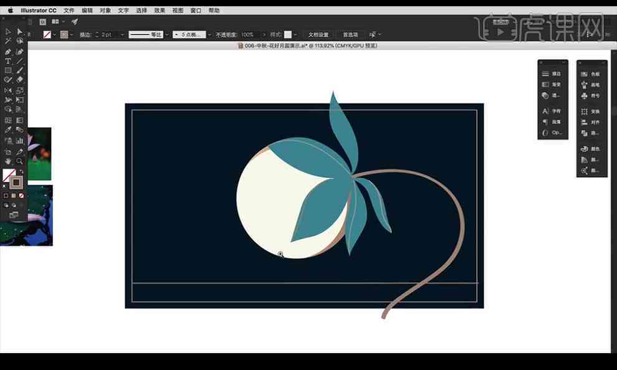Select the Paintbrush tool

[x=20, y=70]
